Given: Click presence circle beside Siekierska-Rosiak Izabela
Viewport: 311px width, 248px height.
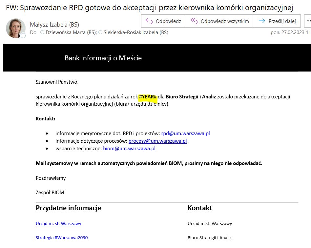Looking at the screenshot, I should [100, 32].
